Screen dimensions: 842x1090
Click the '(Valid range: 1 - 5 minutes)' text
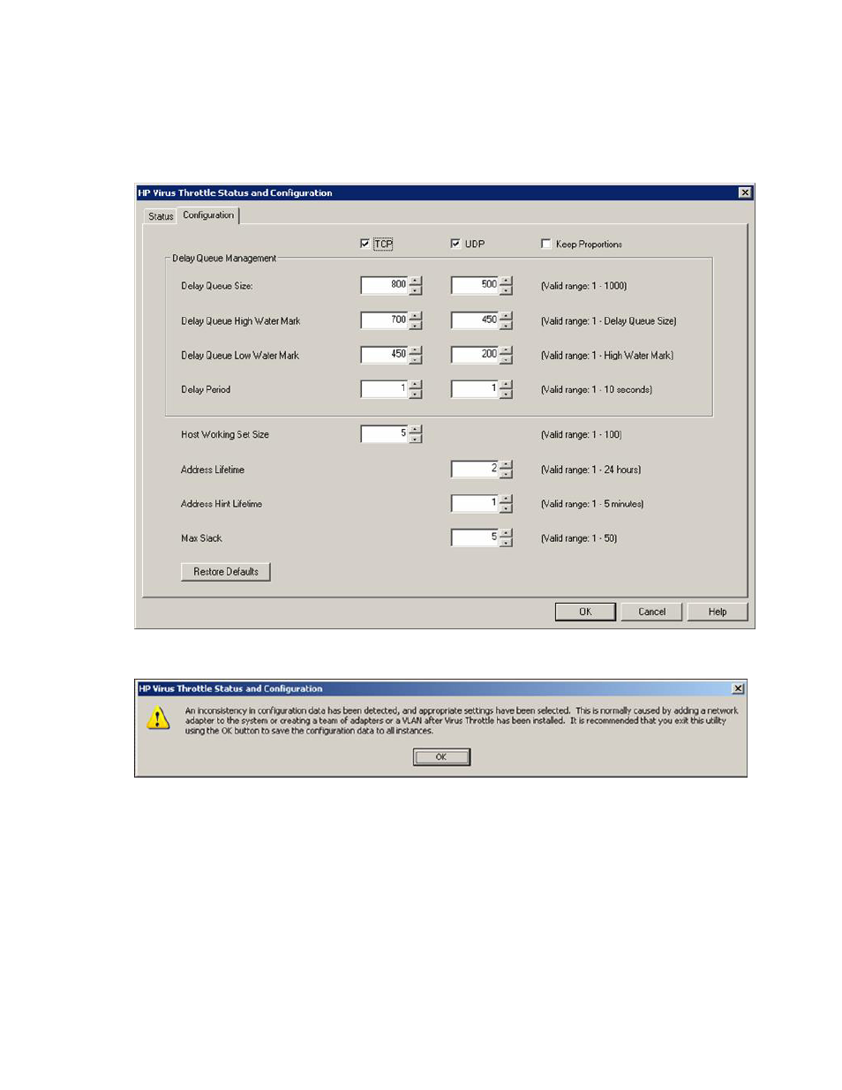click(x=592, y=504)
